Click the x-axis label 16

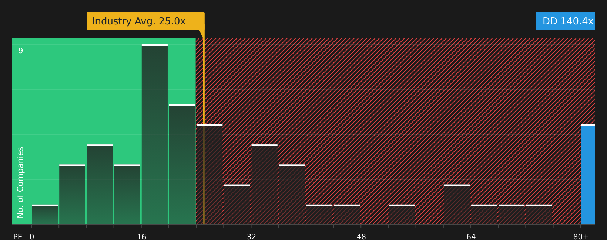click(x=142, y=236)
